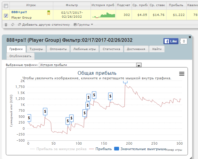
Task: Open the История прибыли graph selector
Action: (x=90, y=65)
